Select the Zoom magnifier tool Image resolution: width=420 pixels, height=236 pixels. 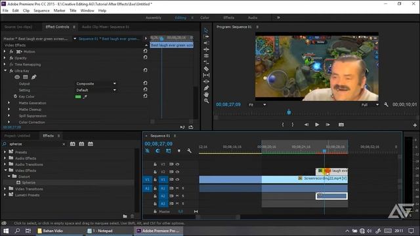tap(206, 101)
